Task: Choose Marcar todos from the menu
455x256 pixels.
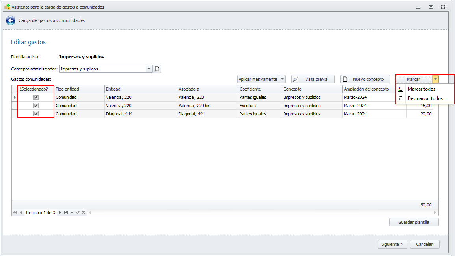Action: click(421, 89)
